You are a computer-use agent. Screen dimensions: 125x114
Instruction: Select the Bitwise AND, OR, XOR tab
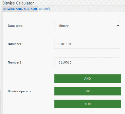[20, 9]
